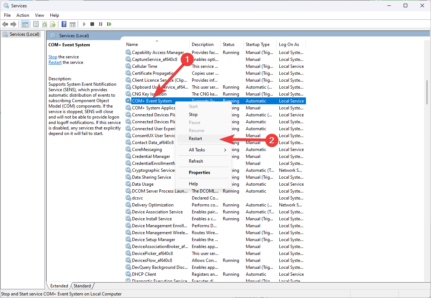Viewport: 431px width, 298px height.
Task: Toggle the Show/Hide Action Pane icon
Action: click(x=73, y=24)
